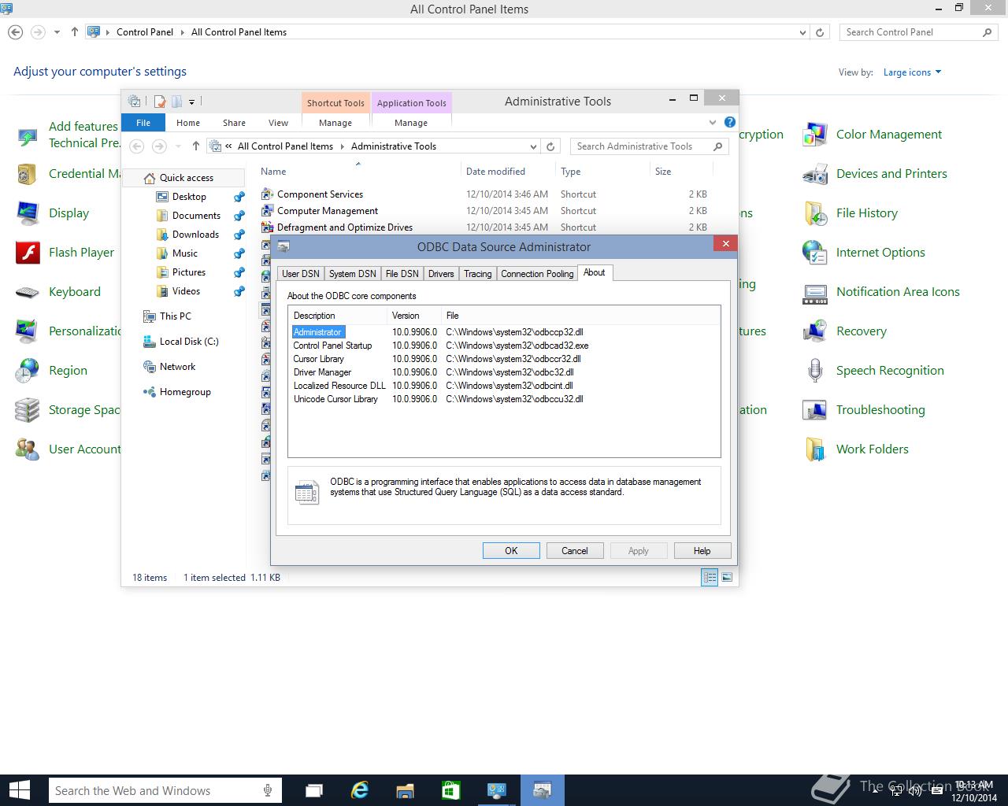This screenshot has height=806, width=1008.
Task: Click the Windows Start button
Action: tap(19, 790)
